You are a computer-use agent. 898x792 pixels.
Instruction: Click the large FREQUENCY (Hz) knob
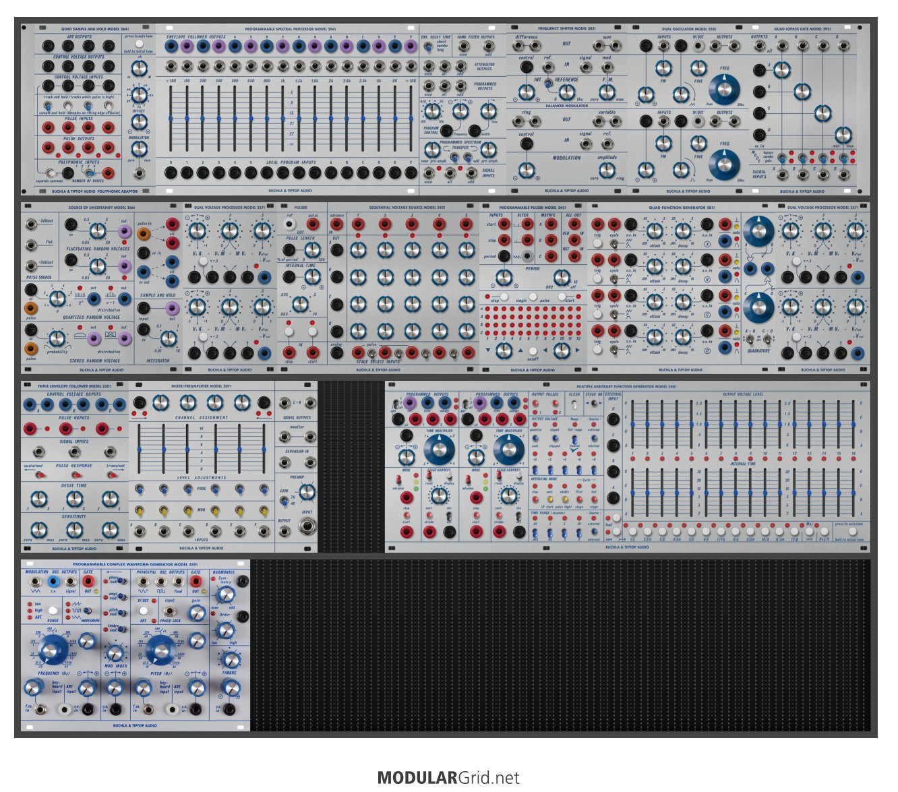[52, 650]
